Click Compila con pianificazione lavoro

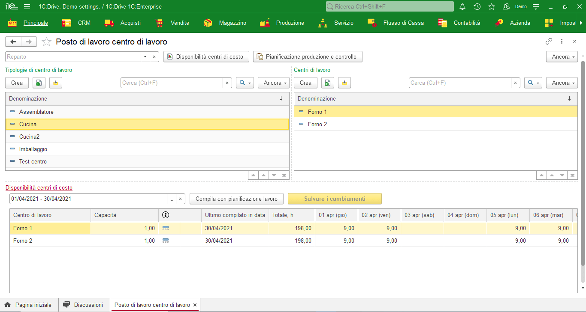[x=236, y=199]
